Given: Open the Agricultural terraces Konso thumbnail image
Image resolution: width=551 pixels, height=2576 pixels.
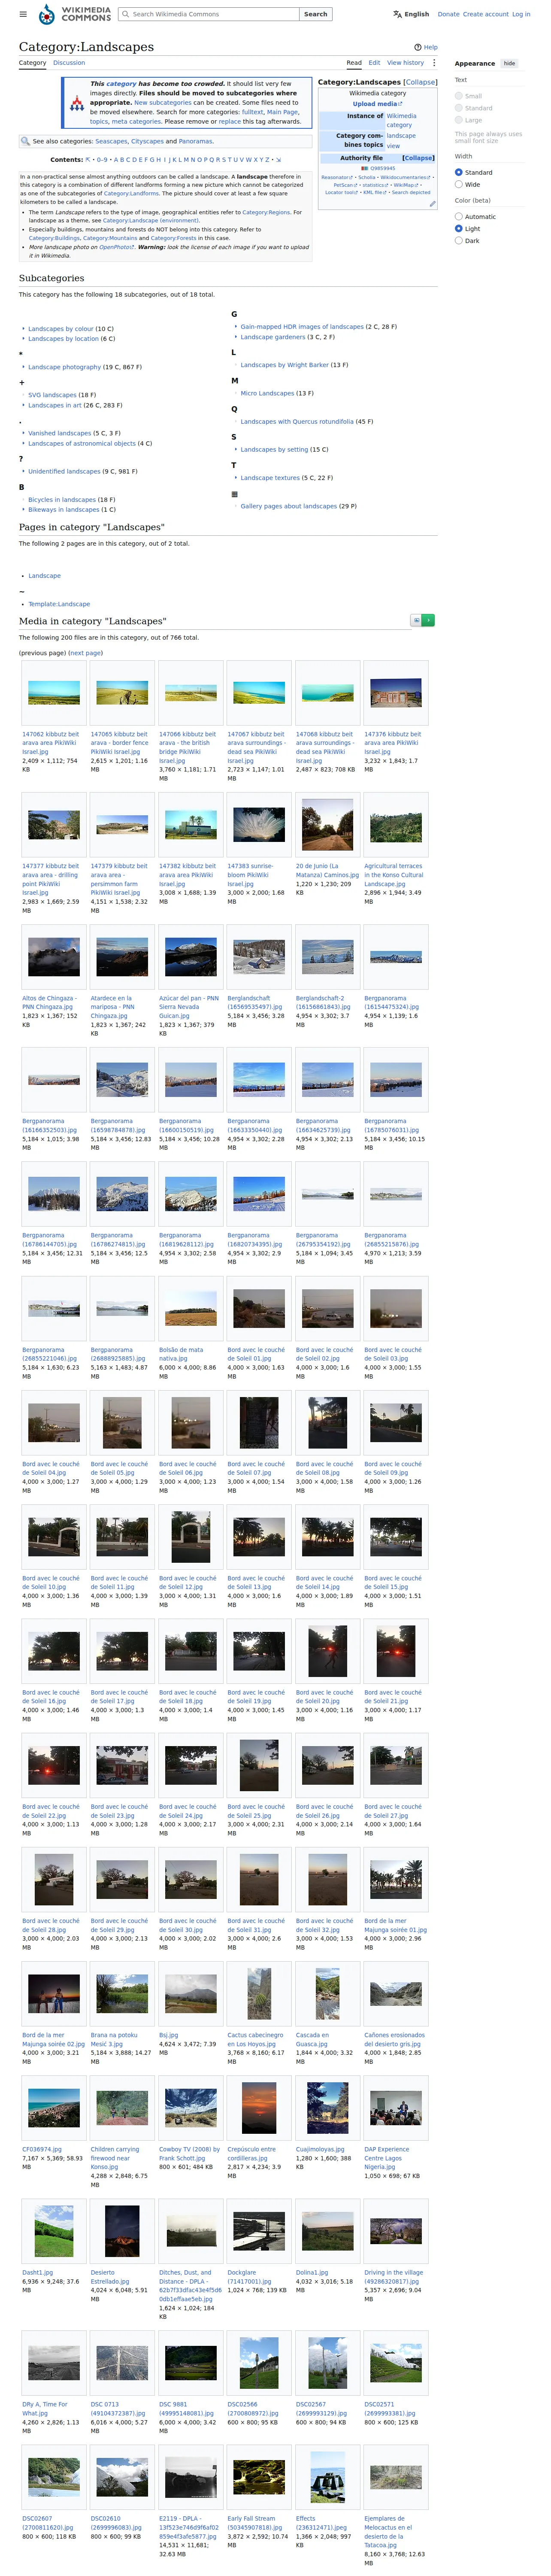Looking at the screenshot, I should coord(396,825).
